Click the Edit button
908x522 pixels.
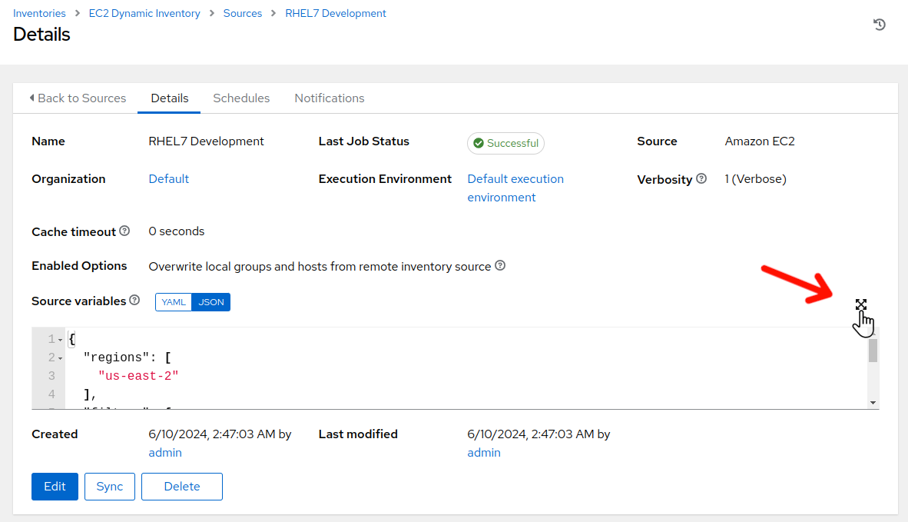(55, 487)
